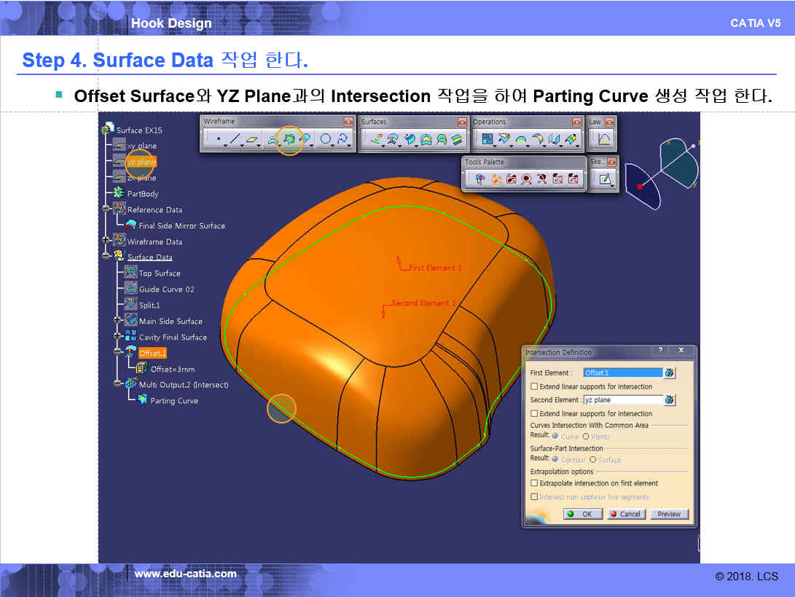Select Parting Curve in the specification tree
Viewport: 795px width, 597px height.
(x=173, y=401)
